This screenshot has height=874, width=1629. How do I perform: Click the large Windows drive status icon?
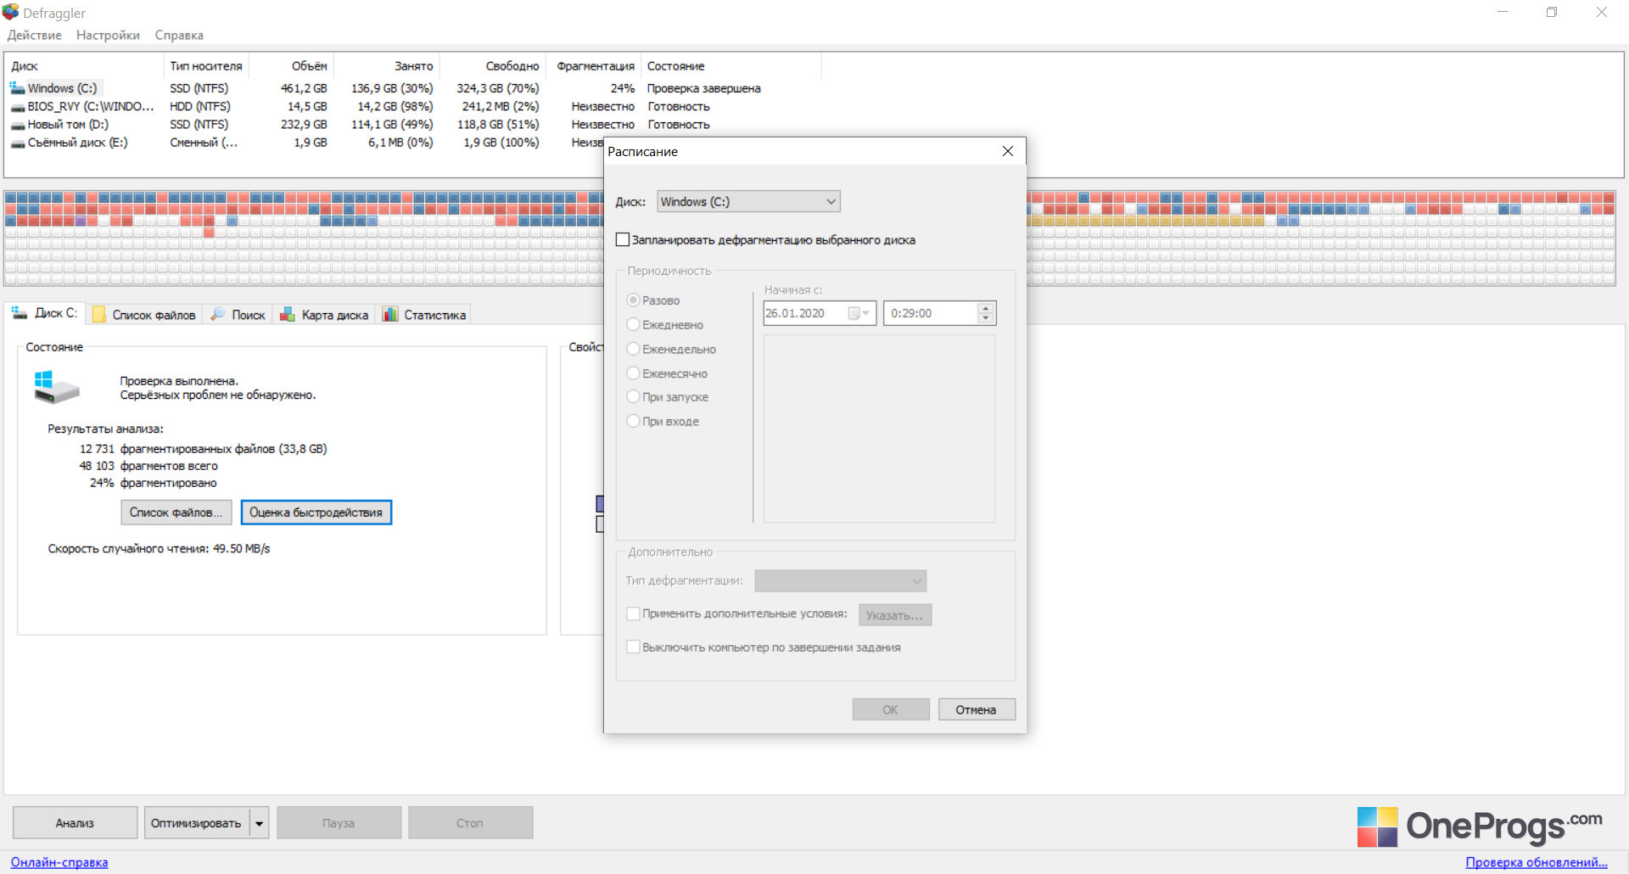[57, 387]
